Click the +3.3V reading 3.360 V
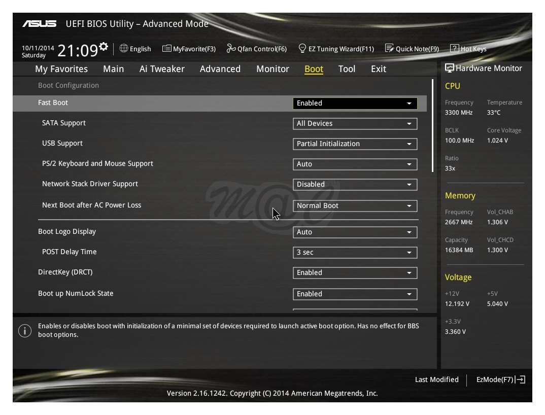This screenshot has width=545, height=415. coord(455,332)
